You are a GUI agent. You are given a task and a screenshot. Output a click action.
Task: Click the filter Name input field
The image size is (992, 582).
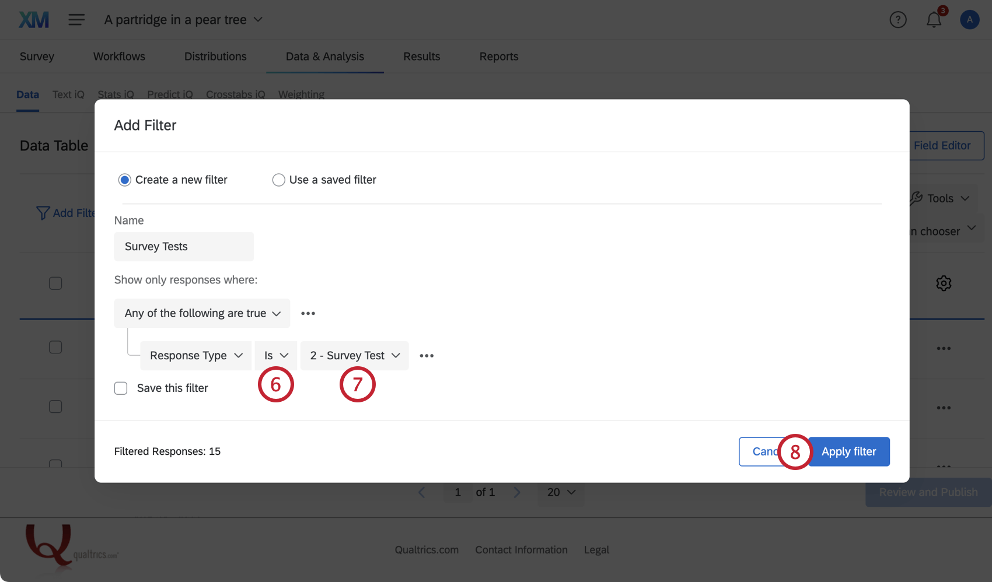184,246
